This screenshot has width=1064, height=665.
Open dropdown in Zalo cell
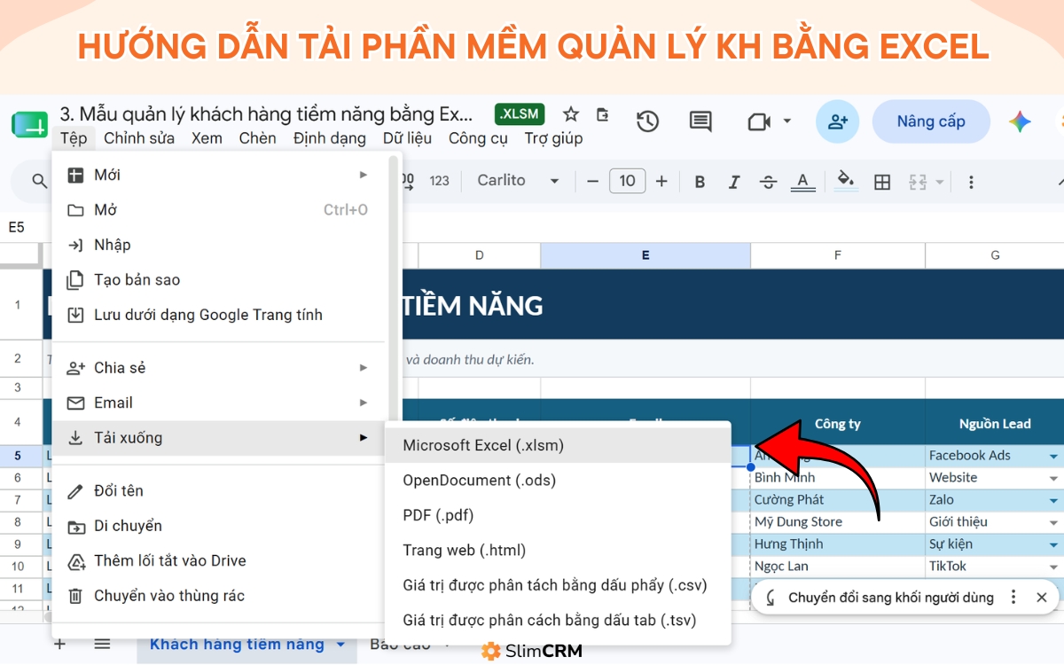(1053, 500)
